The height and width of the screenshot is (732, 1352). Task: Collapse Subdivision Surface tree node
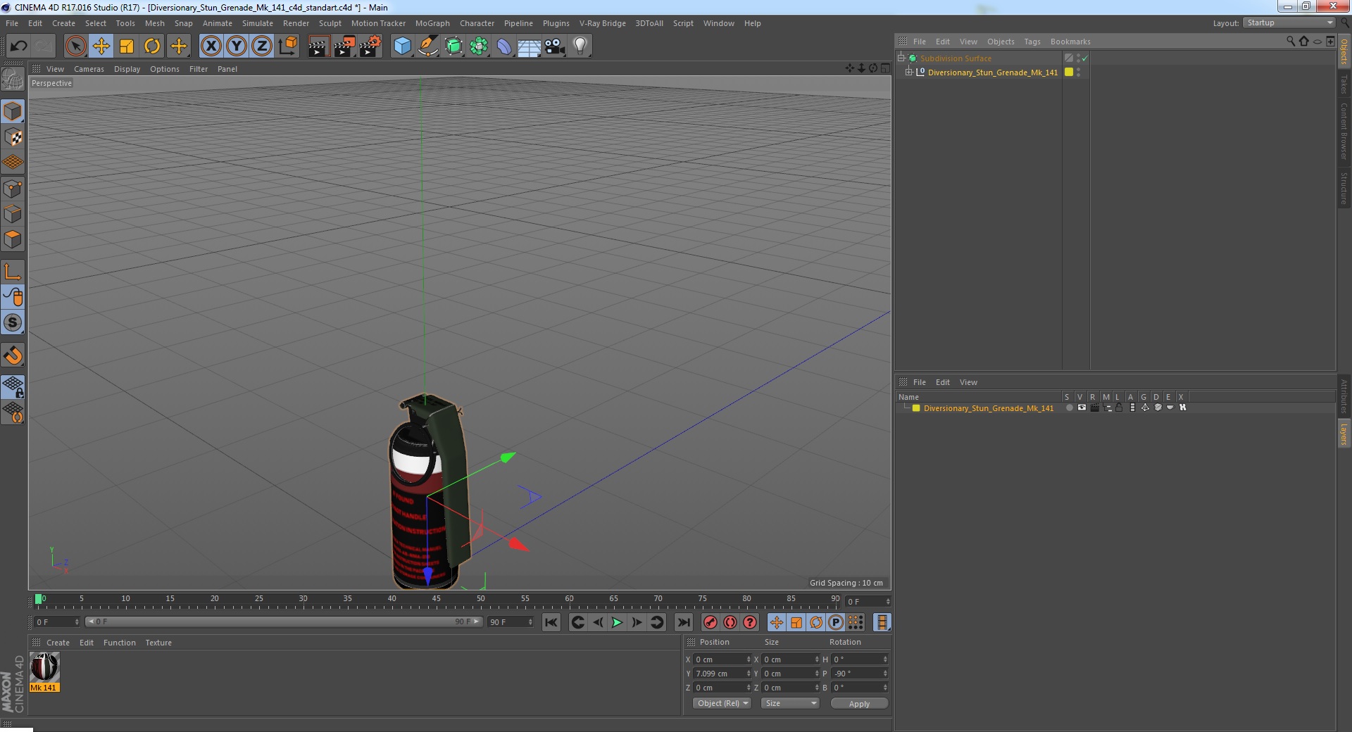click(901, 58)
